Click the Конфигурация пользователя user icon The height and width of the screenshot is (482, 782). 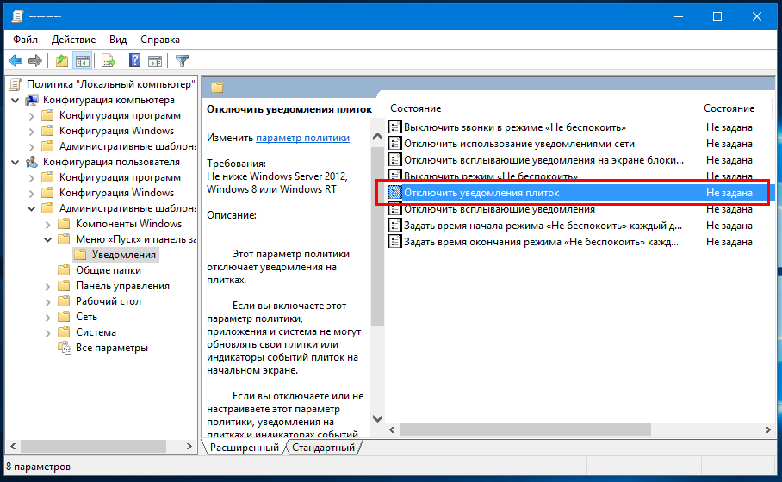(32, 162)
